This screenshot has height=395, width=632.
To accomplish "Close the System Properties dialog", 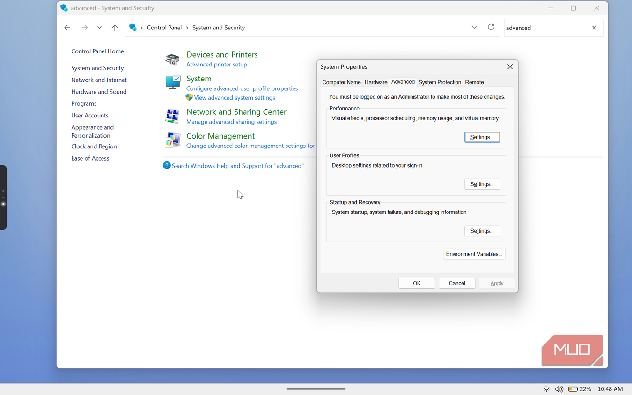I will pos(510,67).
